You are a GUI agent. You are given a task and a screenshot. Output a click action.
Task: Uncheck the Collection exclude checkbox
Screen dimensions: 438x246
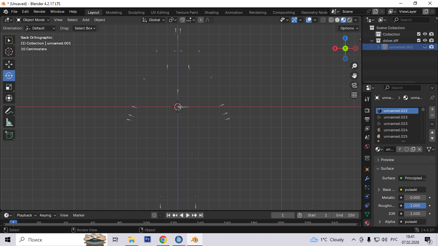click(x=418, y=34)
